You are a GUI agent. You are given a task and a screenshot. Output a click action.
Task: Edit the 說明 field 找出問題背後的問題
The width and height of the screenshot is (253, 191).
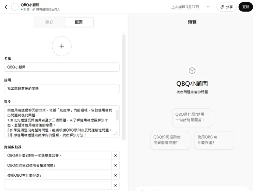[x=62, y=88]
